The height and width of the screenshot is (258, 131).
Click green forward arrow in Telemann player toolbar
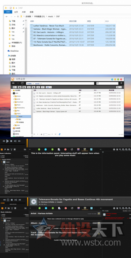coord(52,208)
